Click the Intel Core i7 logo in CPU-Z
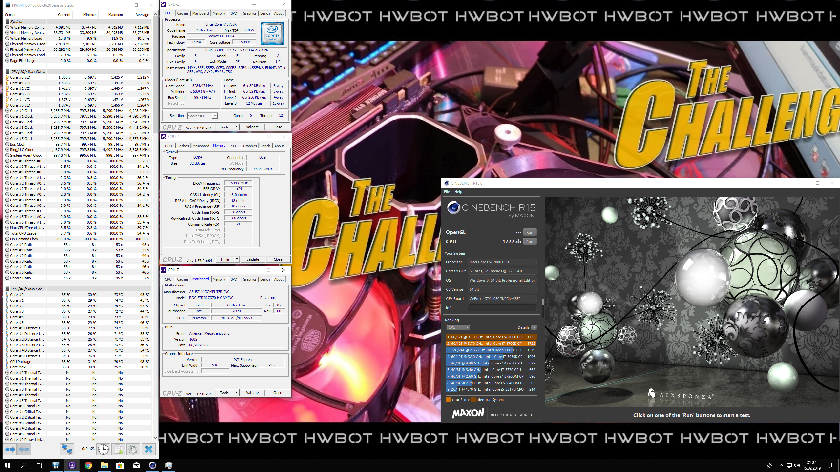 pyautogui.click(x=272, y=33)
